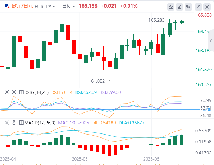The width and height of the screenshot is (214, 165).
Task: Remove the RSI indicator panel
Action: [x=7, y=92]
